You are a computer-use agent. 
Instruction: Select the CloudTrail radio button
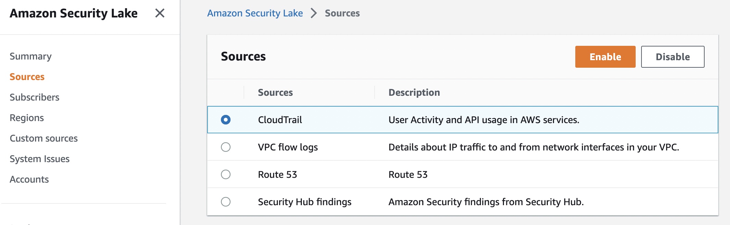pyautogui.click(x=226, y=120)
